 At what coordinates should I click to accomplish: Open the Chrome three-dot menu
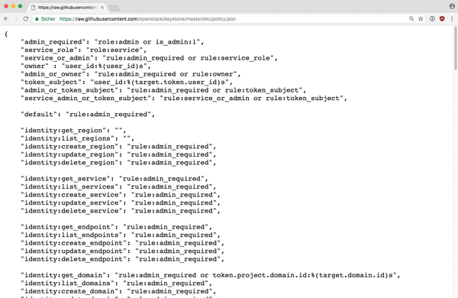452,18
